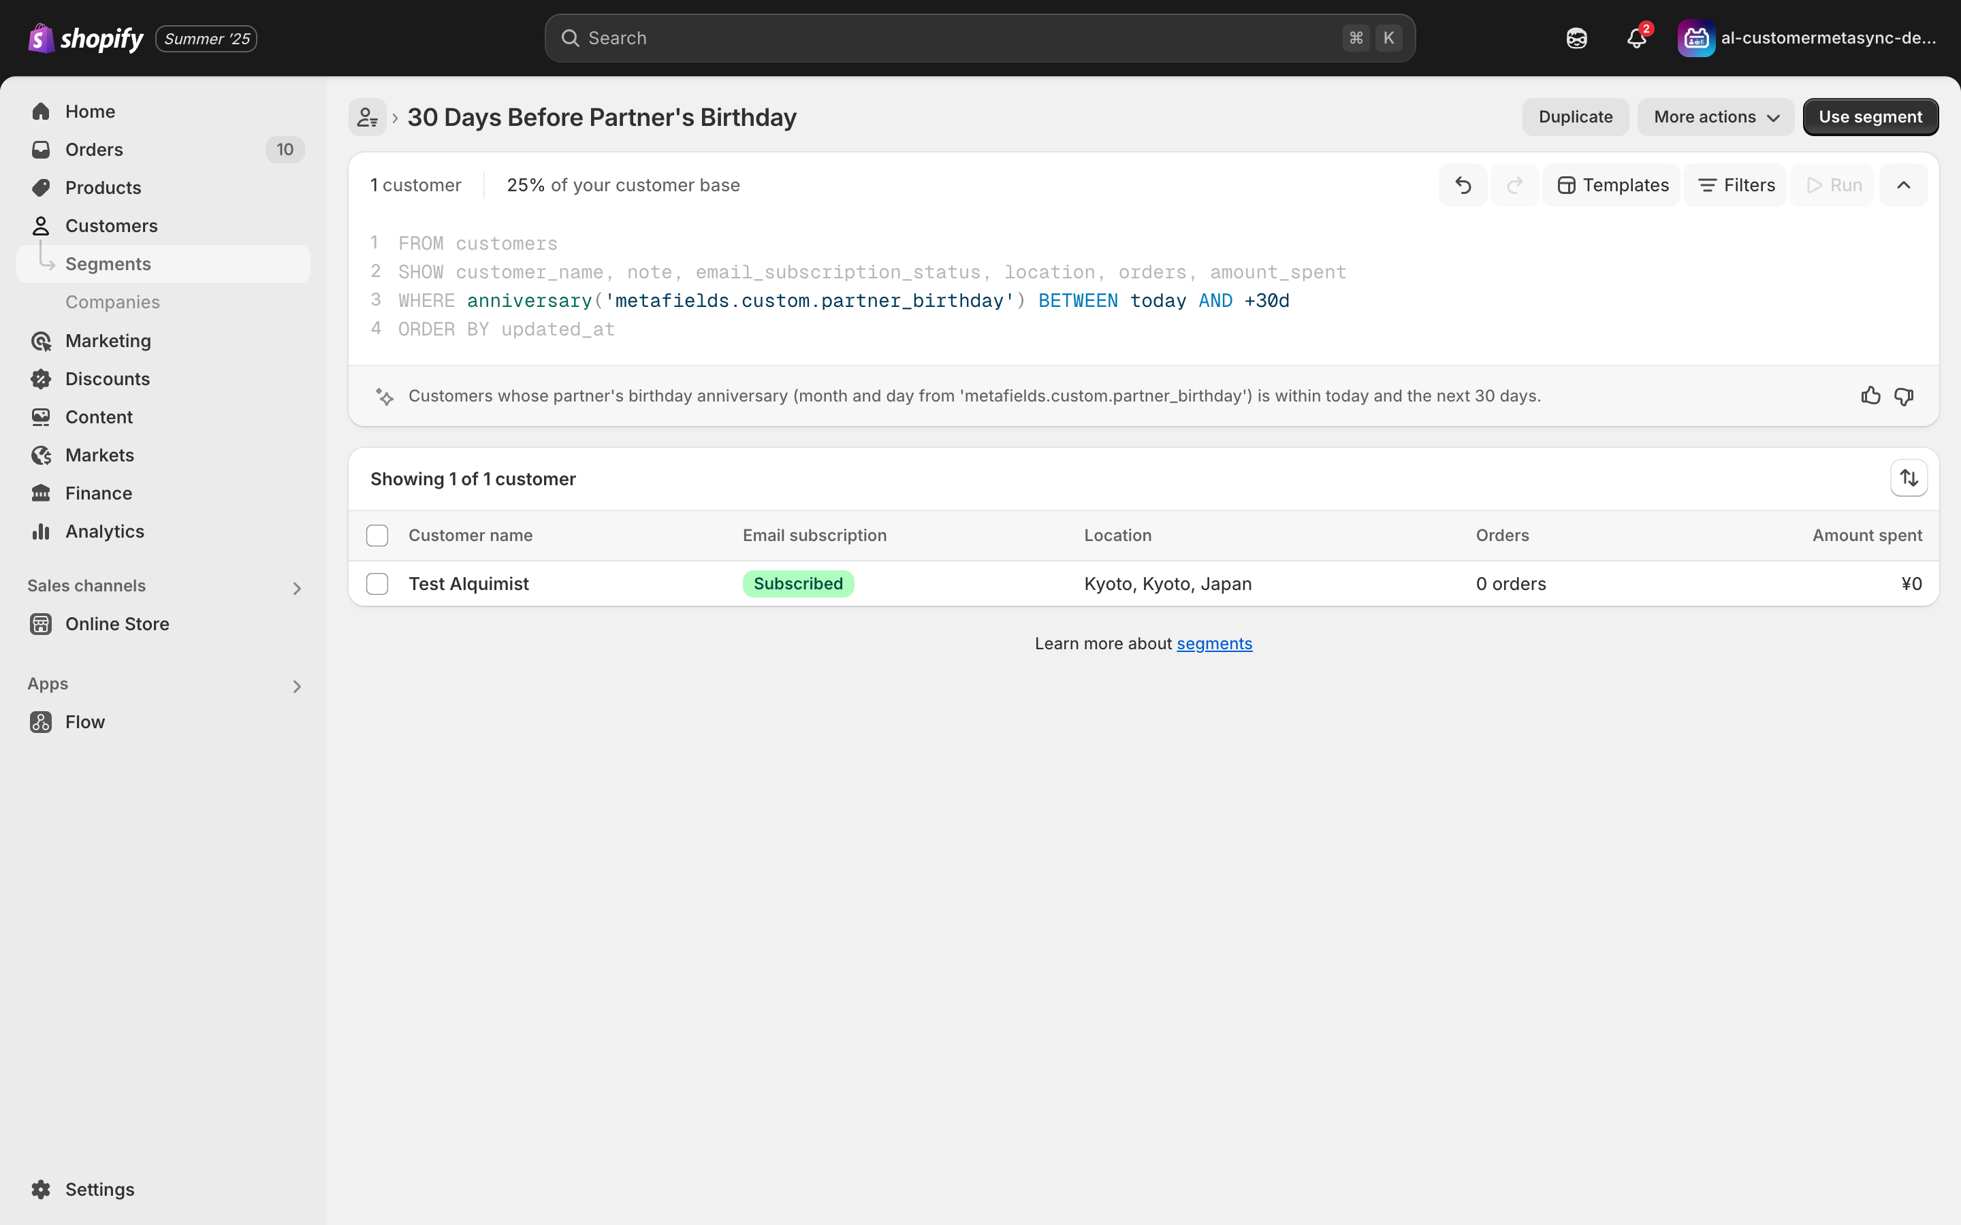Viewport: 1961px width, 1225px height.
Task: Click the Discounts percent badge icon
Action: click(41, 378)
